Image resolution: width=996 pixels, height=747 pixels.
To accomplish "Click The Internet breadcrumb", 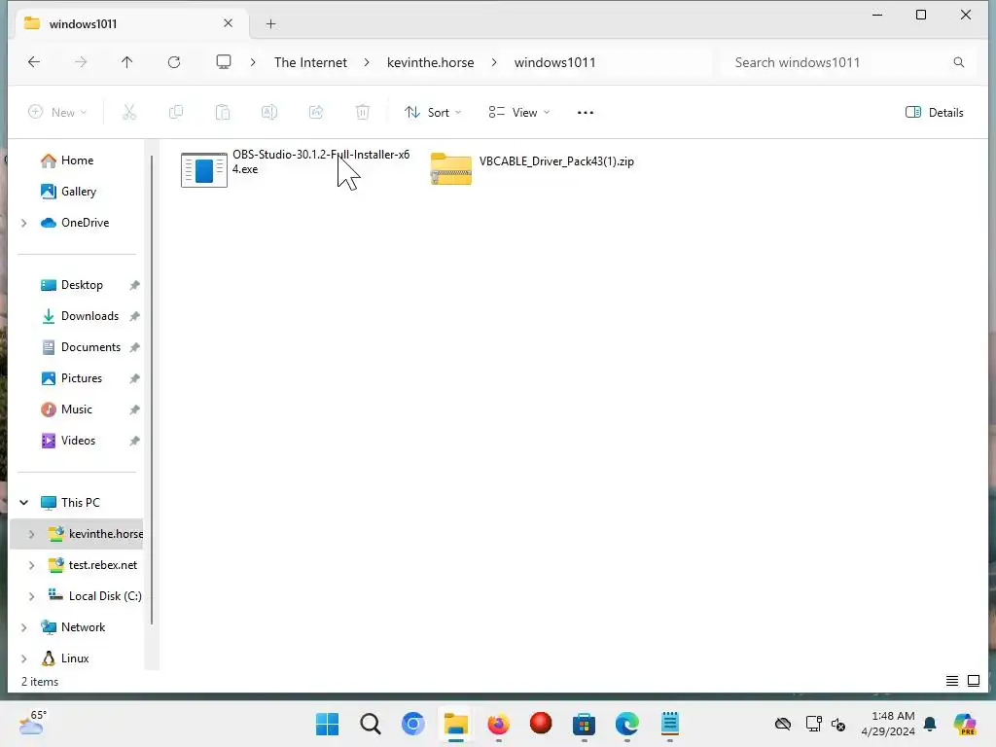I will (310, 62).
